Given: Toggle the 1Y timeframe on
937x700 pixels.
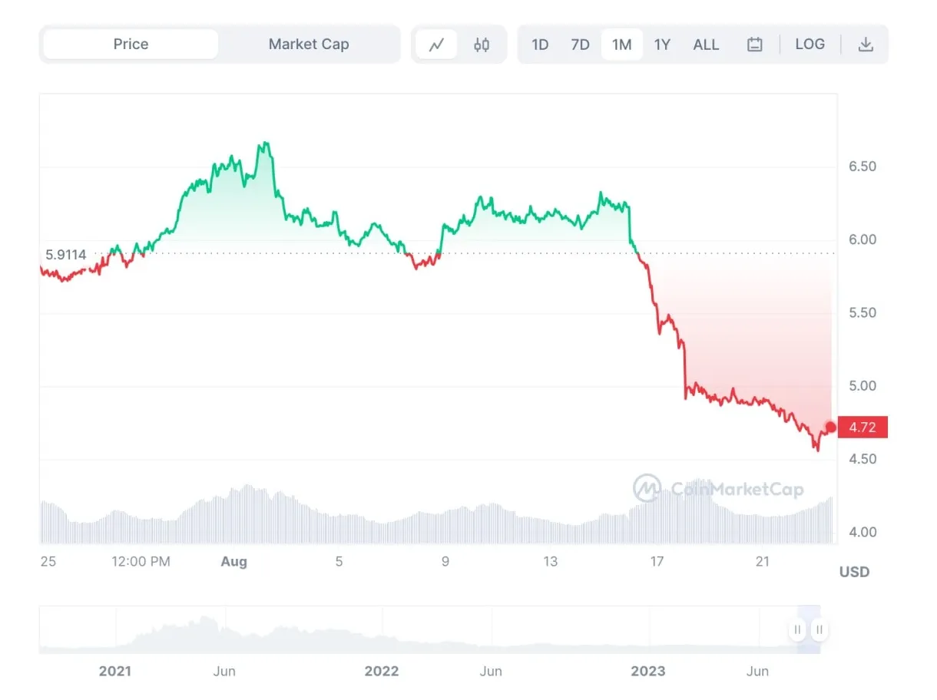Looking at the screenshot, I should 662,44.
